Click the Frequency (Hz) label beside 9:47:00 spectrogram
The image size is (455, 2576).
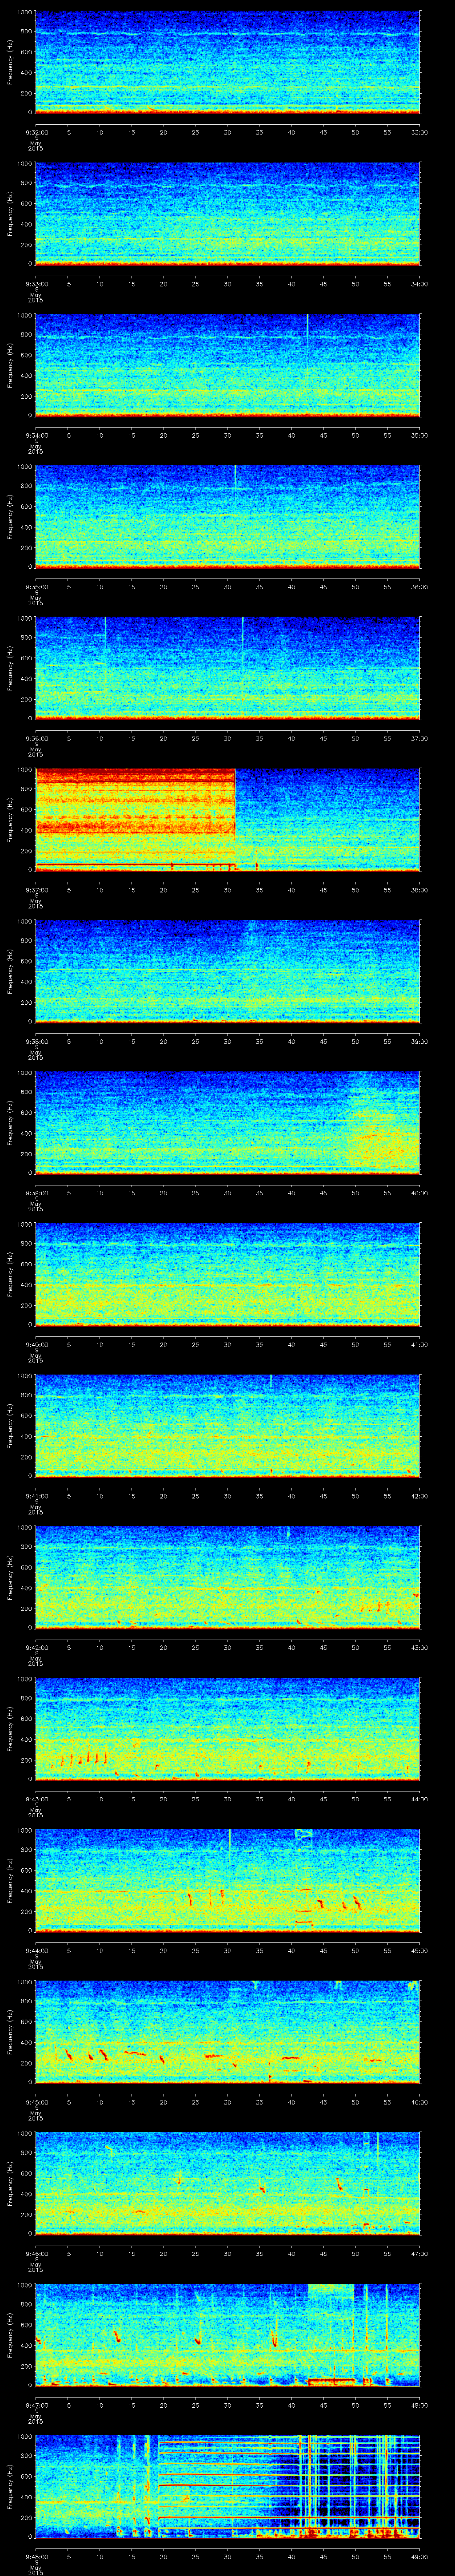point(10,2335)
